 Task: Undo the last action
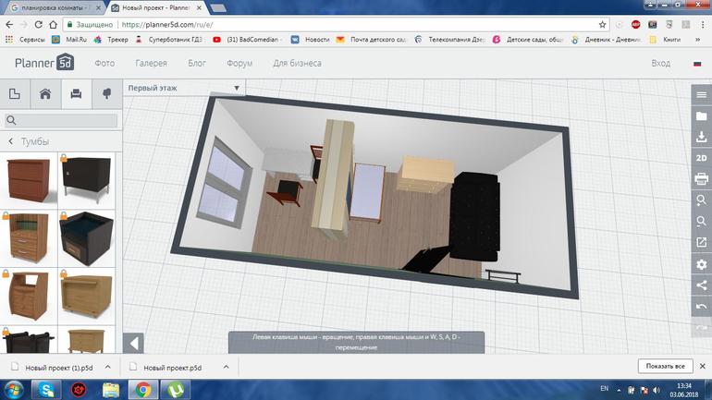pyautogui.click(x=701, y=307)
